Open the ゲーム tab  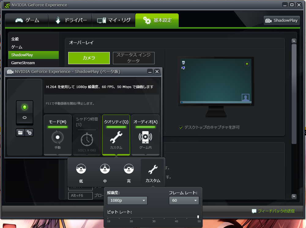tap(27, 20)
